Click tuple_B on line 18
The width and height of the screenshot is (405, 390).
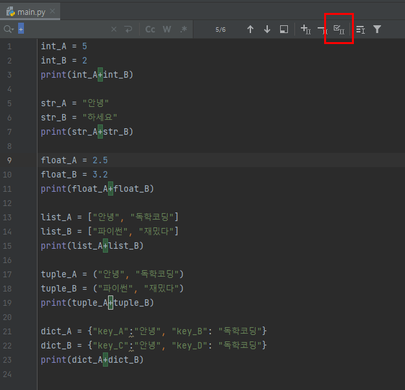tap(59, 288)
